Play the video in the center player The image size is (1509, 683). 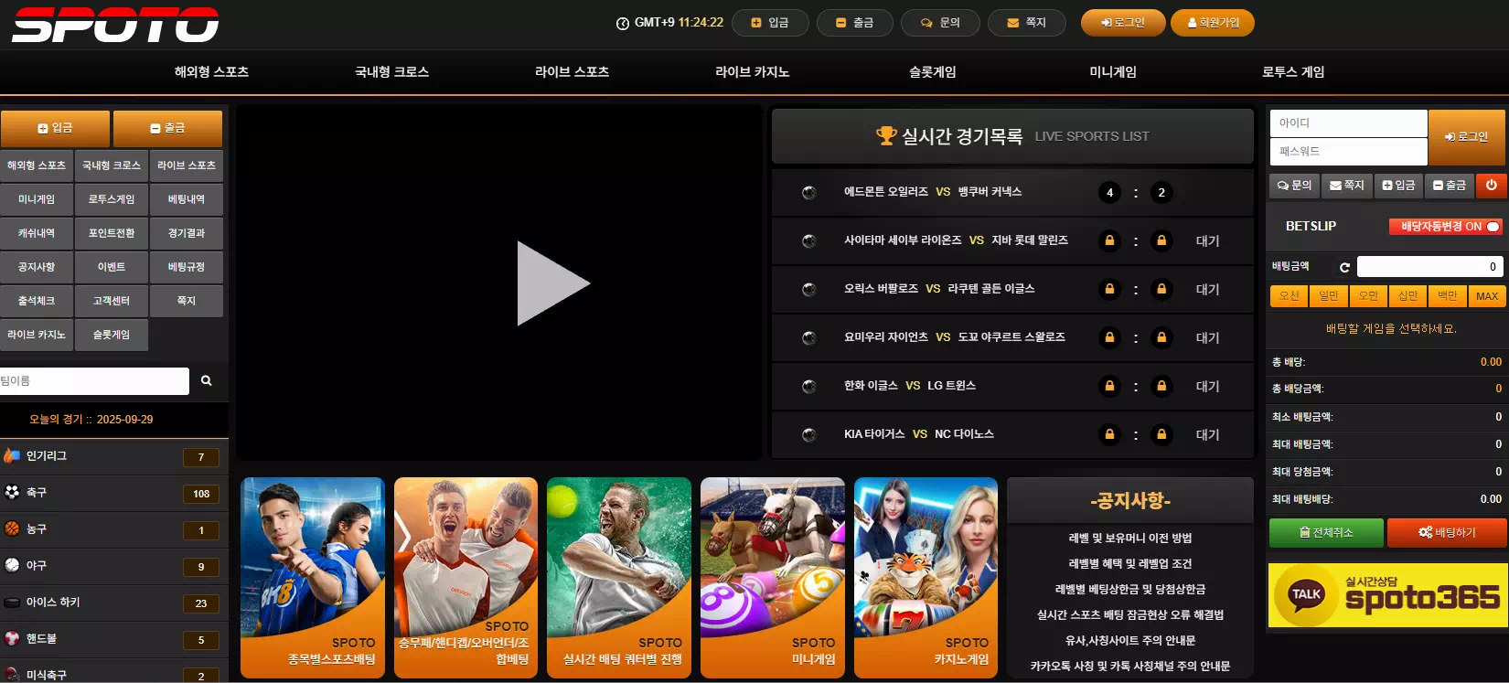point(551,283)
